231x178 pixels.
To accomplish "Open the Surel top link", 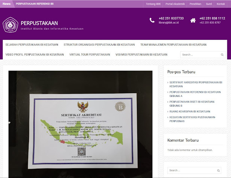I will click(209, 4).
